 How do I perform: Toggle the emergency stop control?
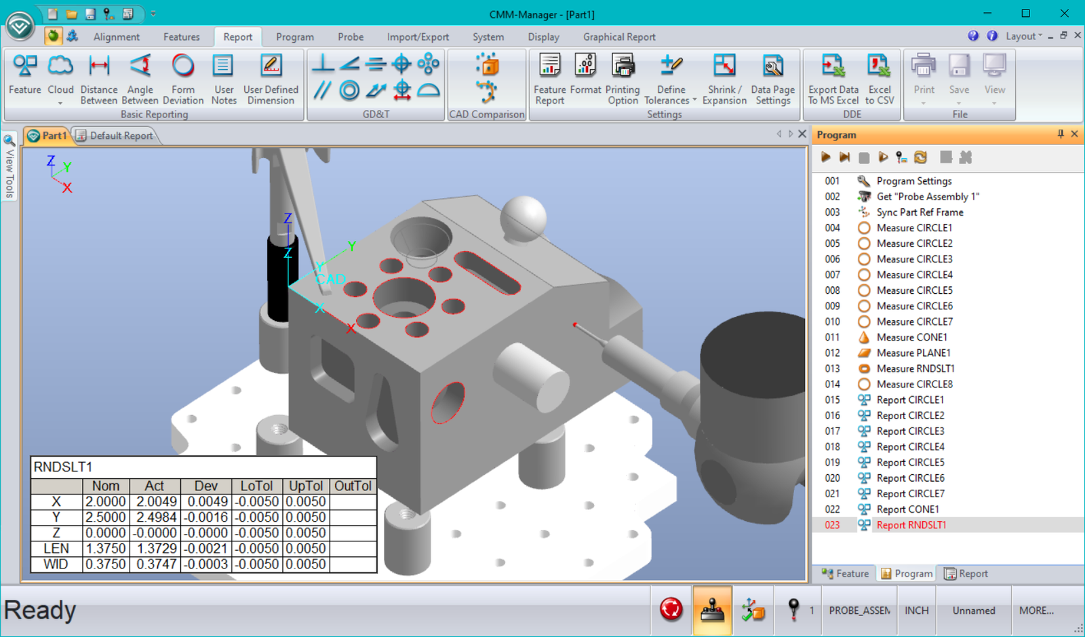(x=671, y=610)
